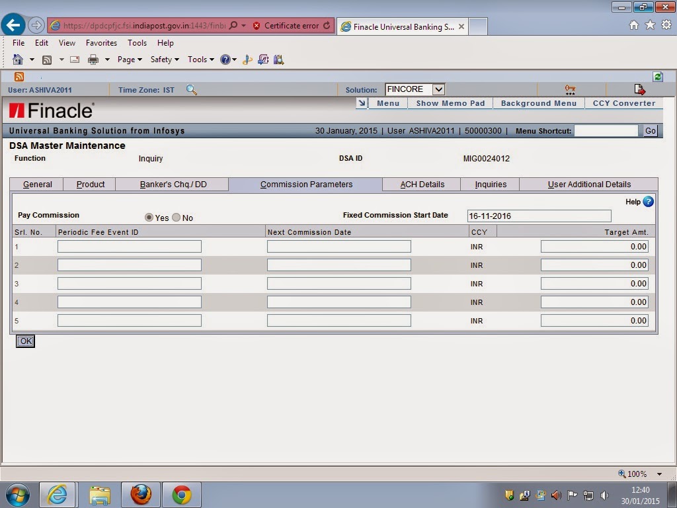Select the No radio button for Pay Commission
This screenshot has height=508, width=677.
[x=176, y=217]
